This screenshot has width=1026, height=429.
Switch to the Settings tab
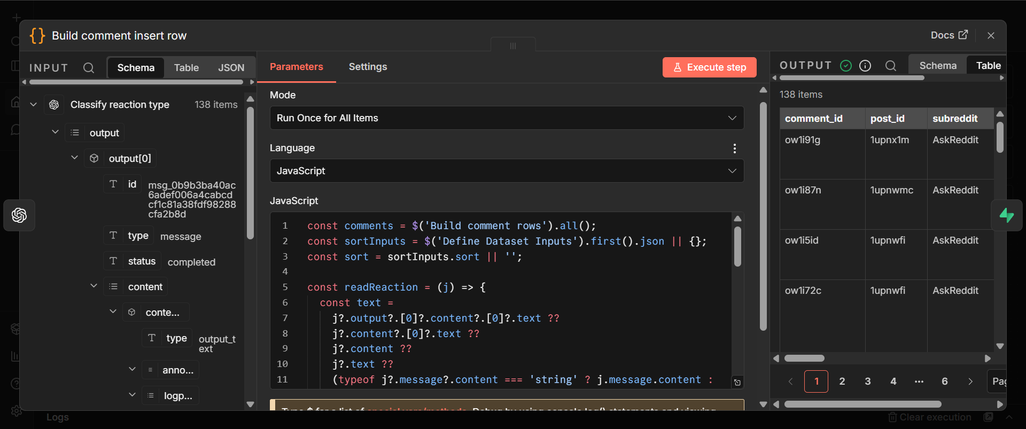click(x=368, y=67)
